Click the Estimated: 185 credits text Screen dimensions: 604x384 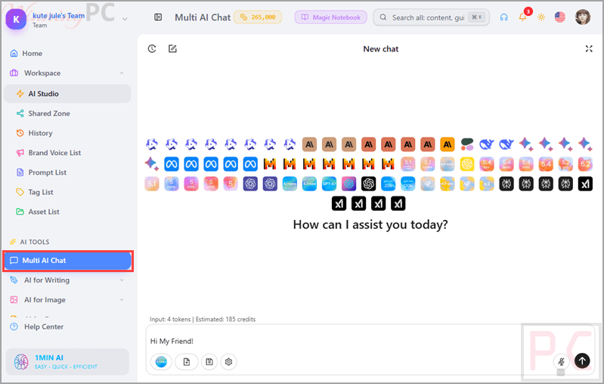click(x=225, y=319)
